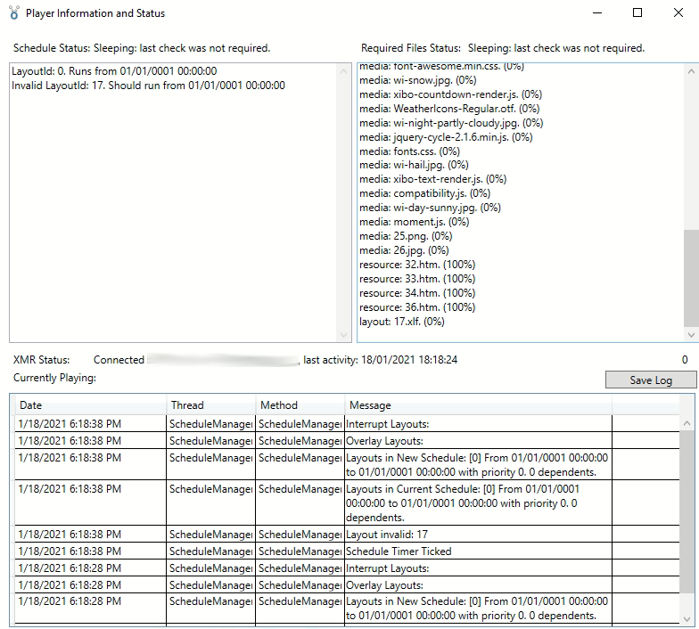Click the Xibo player icon in title bar
The width and height of the screenshot is (699, 629).
pos(12,13)
